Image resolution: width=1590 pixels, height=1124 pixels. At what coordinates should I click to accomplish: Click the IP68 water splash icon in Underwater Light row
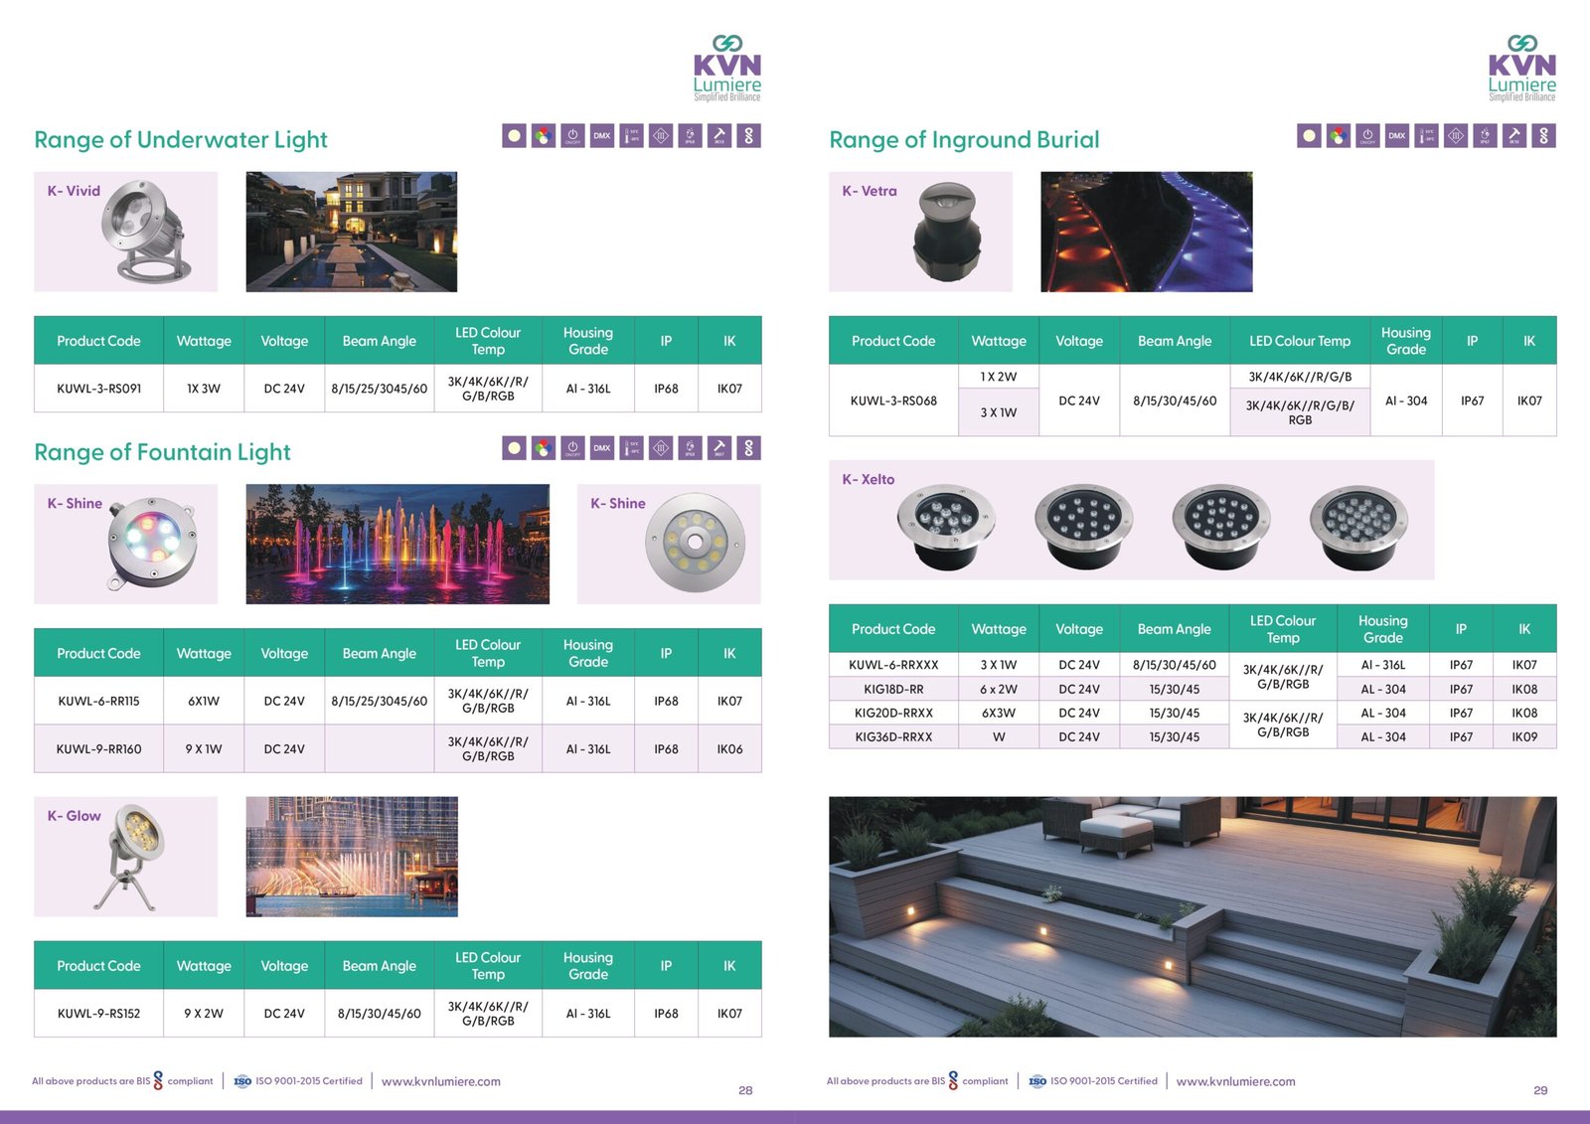pyautogui.click(x=691, y=136)
